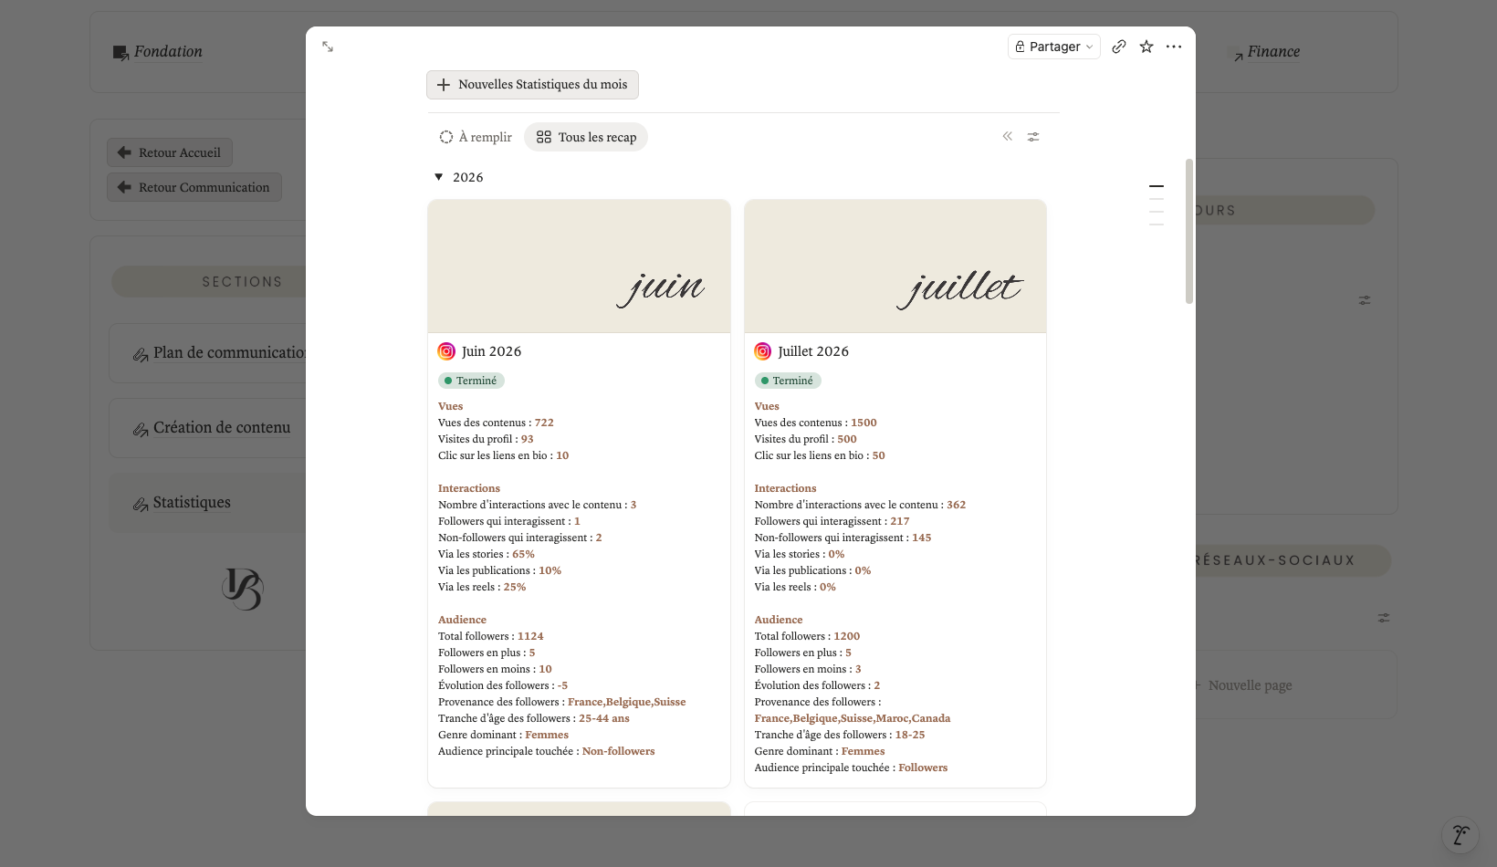Open Plan de communication page link

230,353
